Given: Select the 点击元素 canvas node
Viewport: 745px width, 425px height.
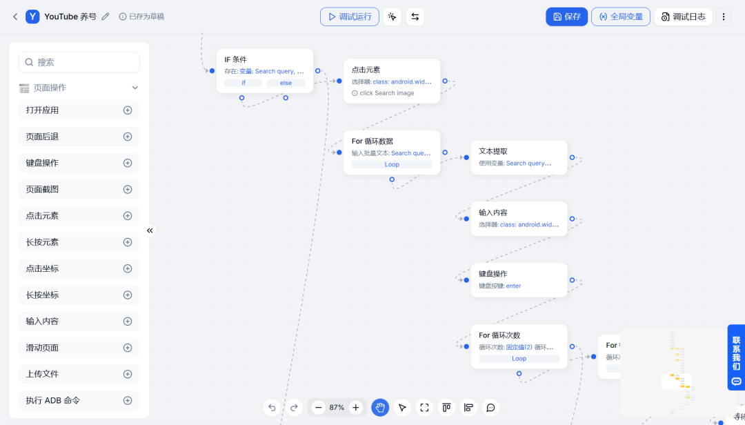Looking at the screenshot, I should click(392, 81).
